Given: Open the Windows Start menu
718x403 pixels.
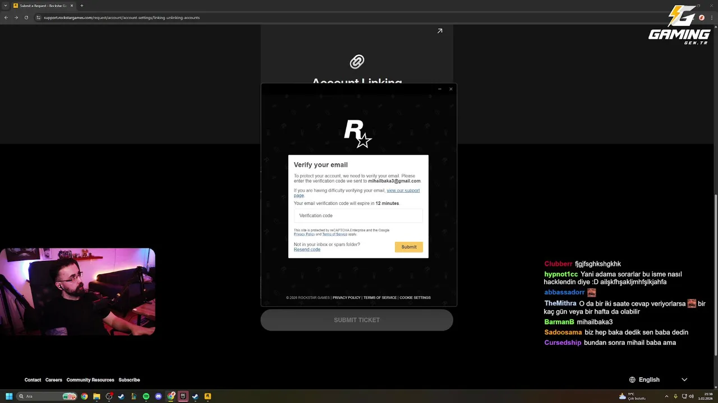Looking at the screenshot, I should pos(9,396).
